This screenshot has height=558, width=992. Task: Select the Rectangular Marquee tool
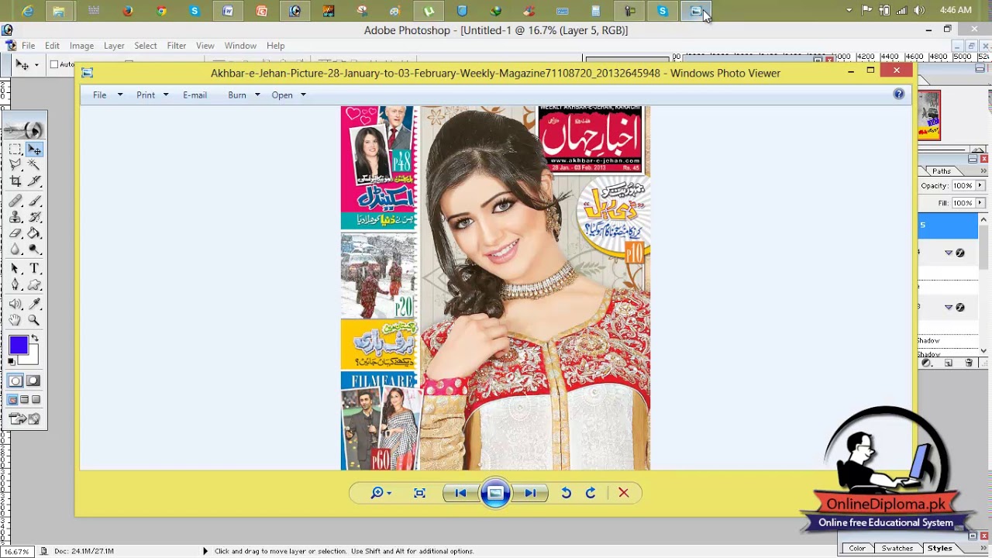[15, 149]
